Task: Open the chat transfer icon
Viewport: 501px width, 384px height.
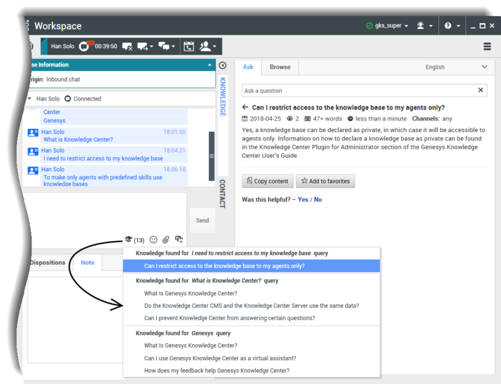Action: pos(142,46)
